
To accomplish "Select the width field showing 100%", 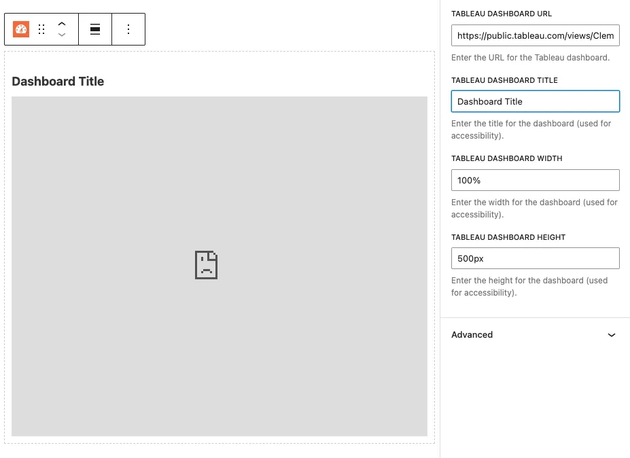I will (x=534, y=179).
